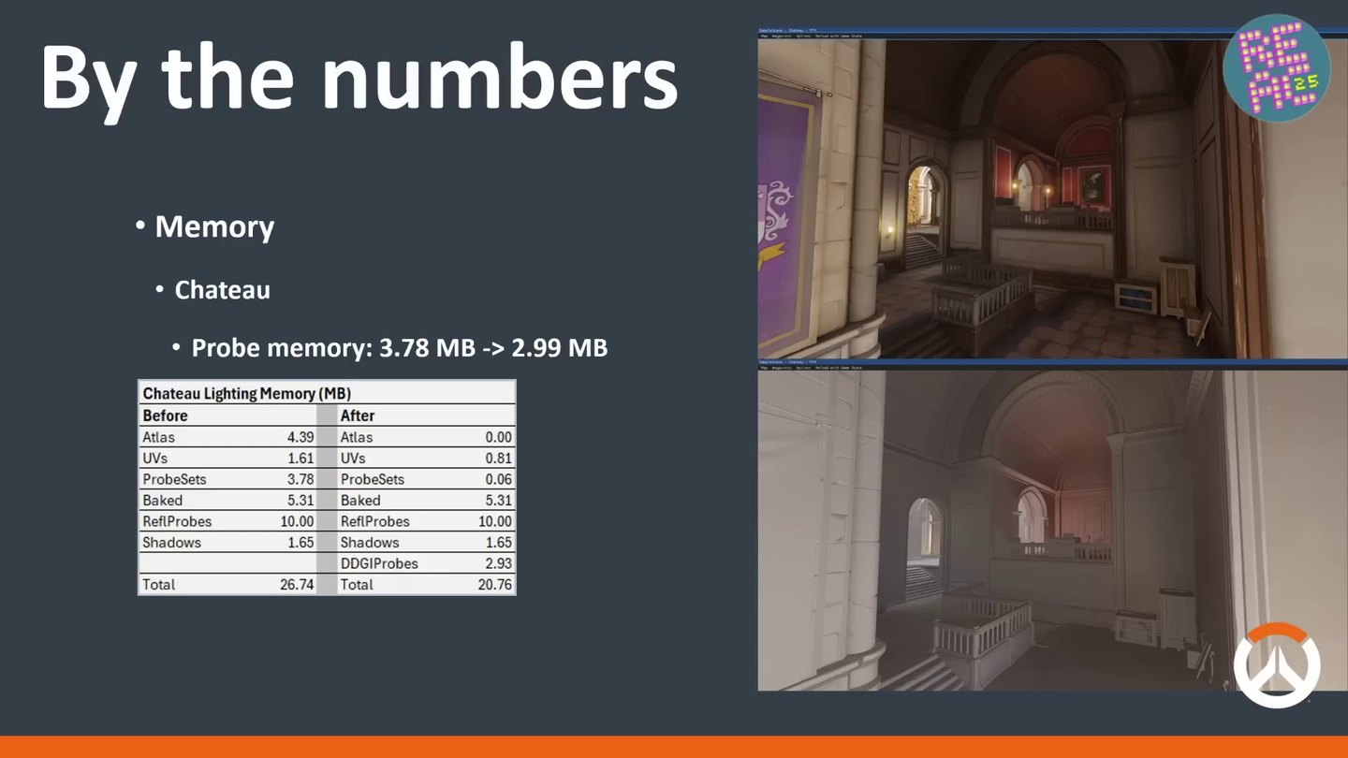
Task: Click the Before ProbeSets table cell 3.78
Action: click(x=300, y=479)
